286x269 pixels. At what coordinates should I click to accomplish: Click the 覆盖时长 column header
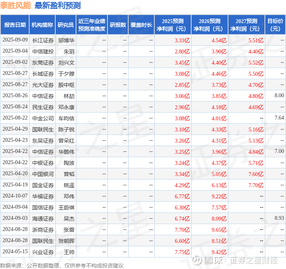point(141,25)
